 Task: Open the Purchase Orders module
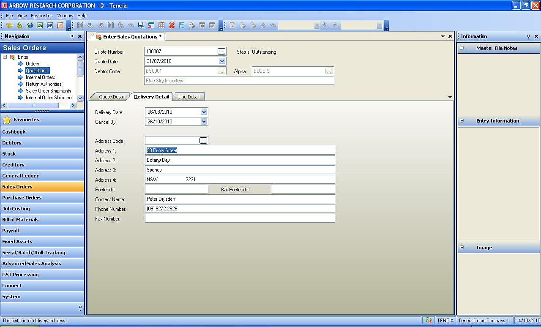click(42, 198)
